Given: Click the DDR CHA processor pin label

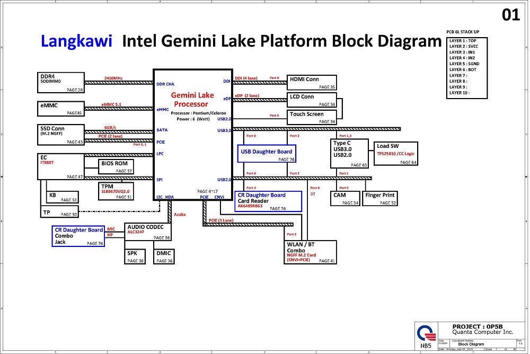Looking at the screenshot, I should (165, 84).
